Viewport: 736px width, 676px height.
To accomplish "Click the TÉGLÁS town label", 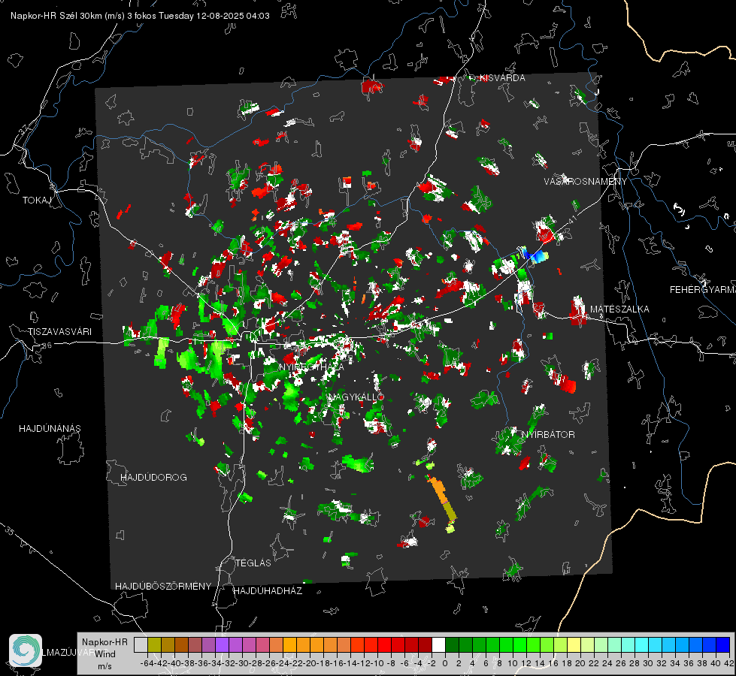I will [x=253, y=563].
